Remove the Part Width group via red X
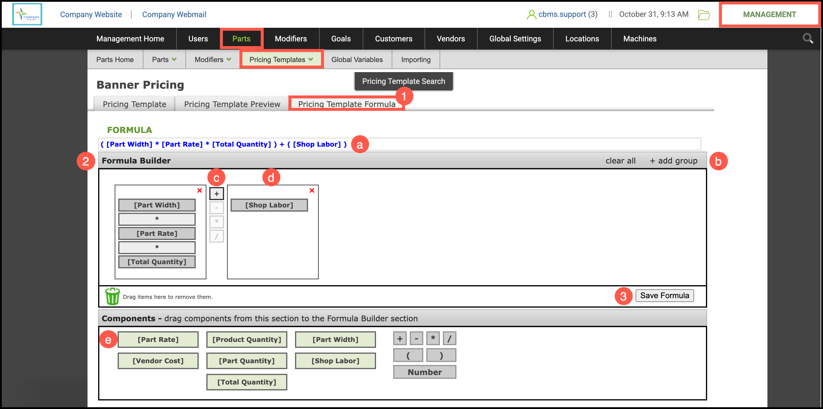Viewport: 823px width, 409px height. [x=199, y=191]
